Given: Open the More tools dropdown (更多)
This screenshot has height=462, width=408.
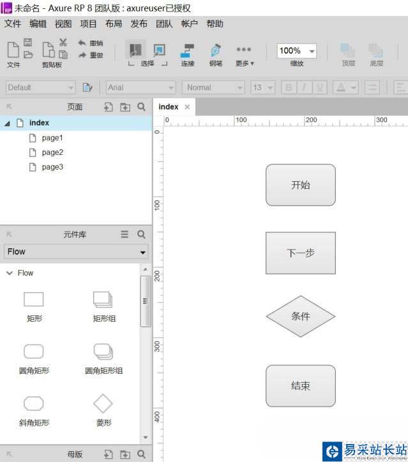Looking at the screenshot, I should pyautogui.click(x=245, y=56).
